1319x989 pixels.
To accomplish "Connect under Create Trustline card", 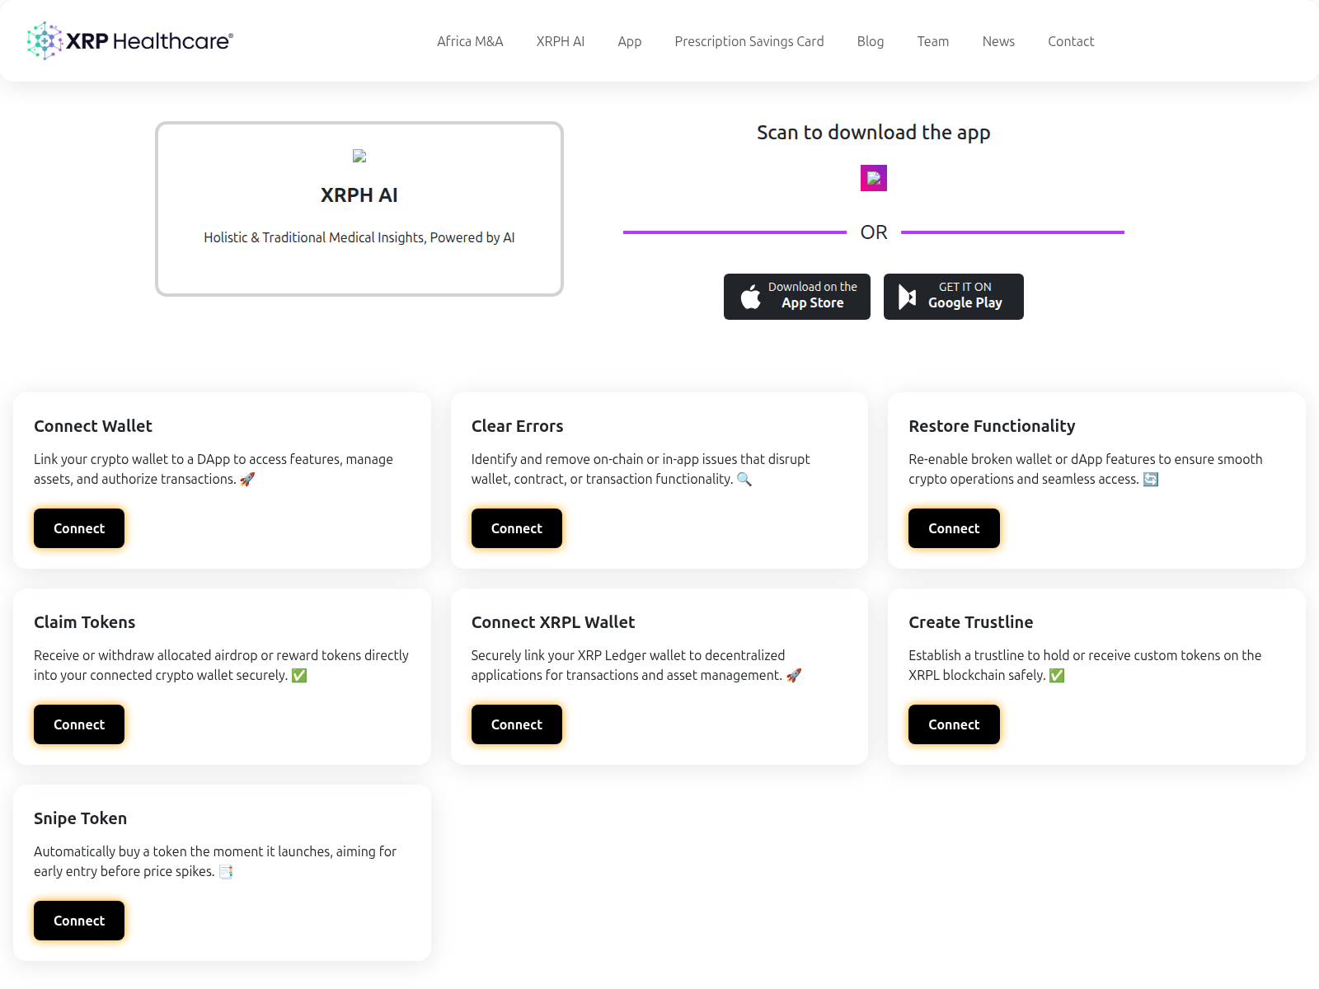I will tap(954, 724).
